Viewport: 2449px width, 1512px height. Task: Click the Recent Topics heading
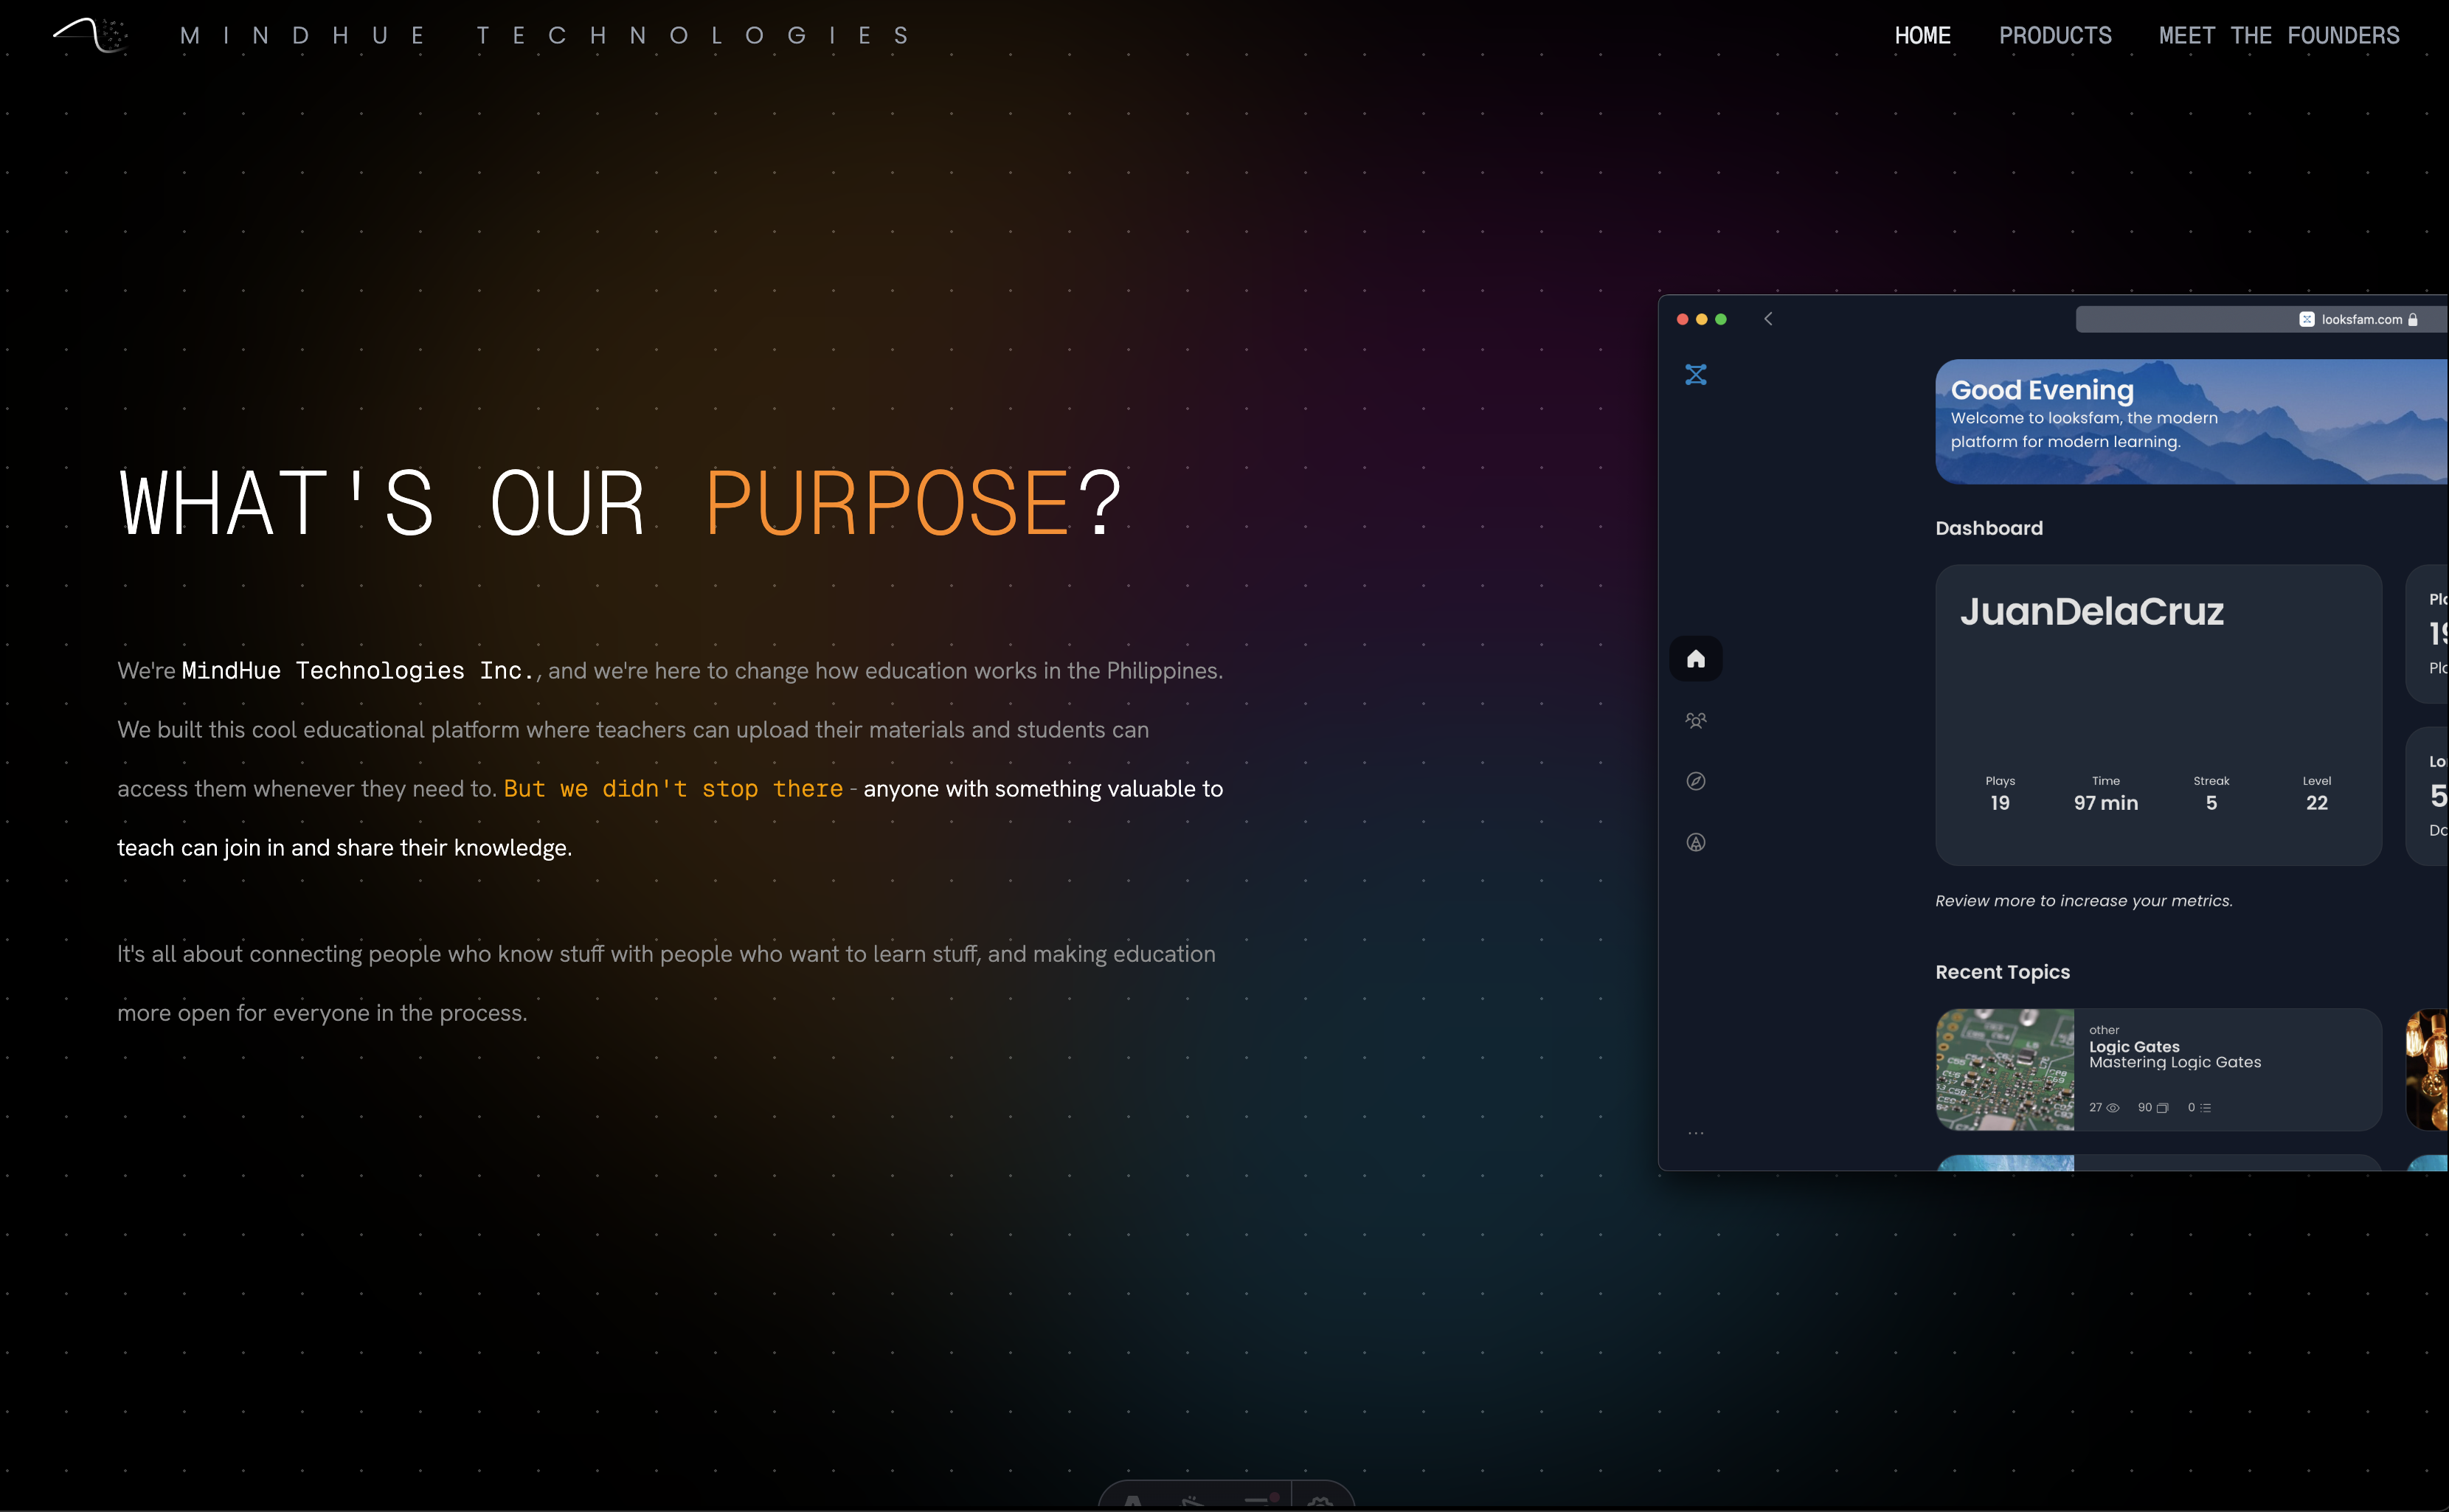pyautogui.click(x=2002, y=972)
